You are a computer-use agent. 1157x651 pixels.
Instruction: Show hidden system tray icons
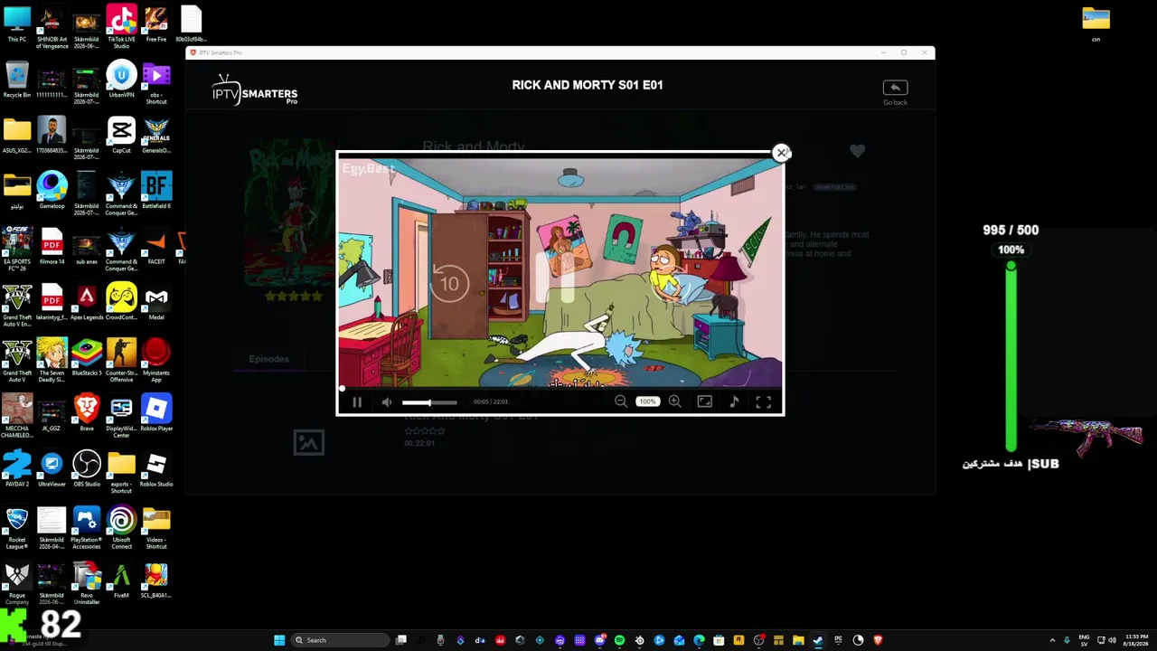(1052, 640)
